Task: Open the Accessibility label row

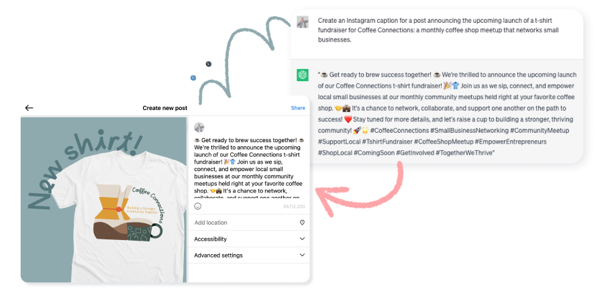Action: point(248,239)
